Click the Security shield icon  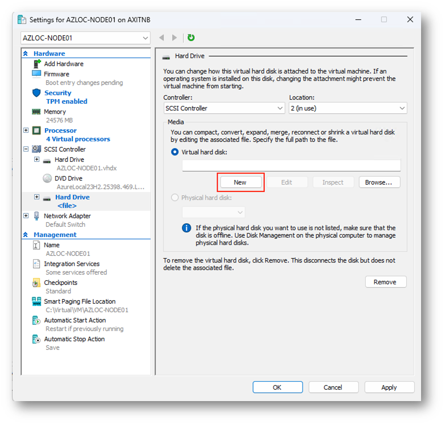pos(36,93)
